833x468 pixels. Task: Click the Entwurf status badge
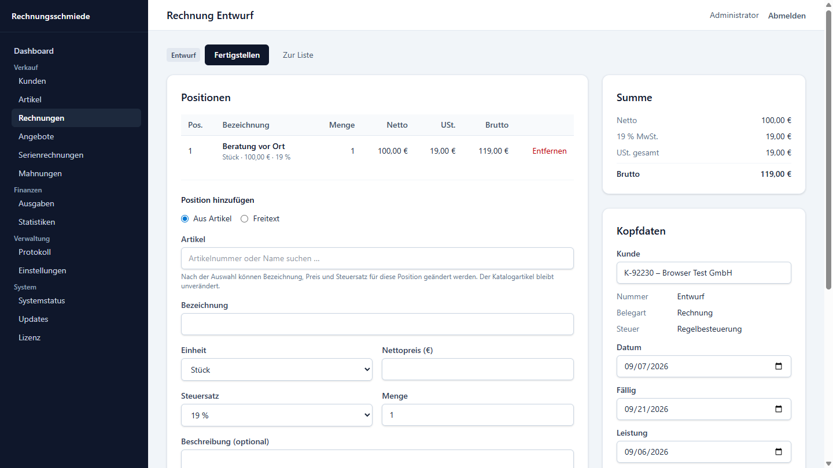183,55
